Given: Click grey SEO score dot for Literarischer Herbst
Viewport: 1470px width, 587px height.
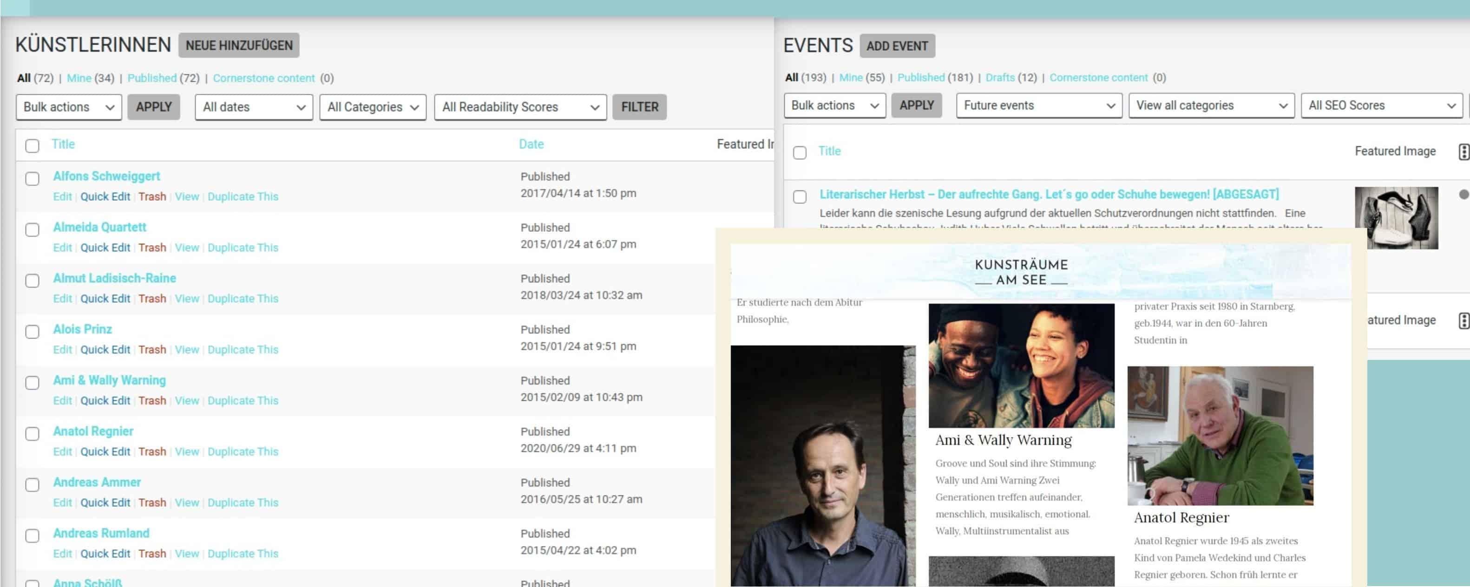Looking at the screenshot, I should pos(1463,195).
